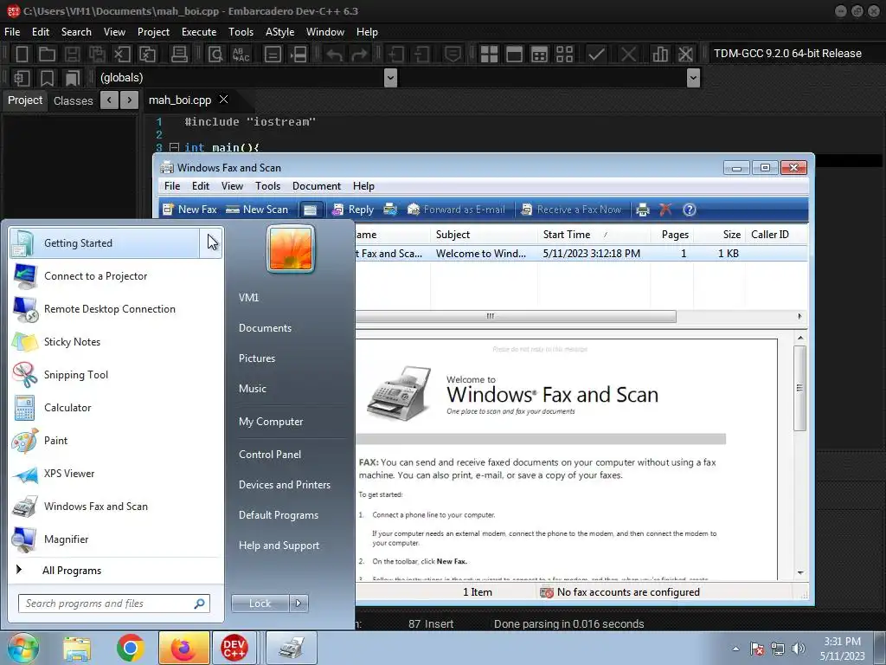Open Paint from the Start menu
Screen dimensions: 886x665
point(116,440)
